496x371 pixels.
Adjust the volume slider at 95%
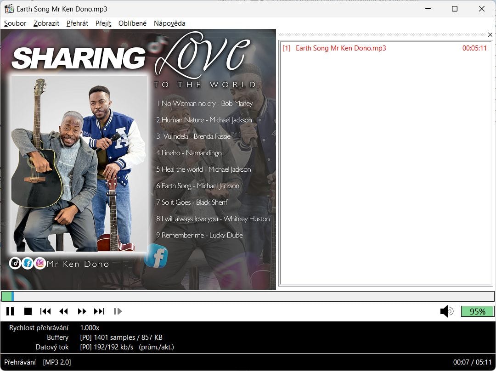coord(477,311)
